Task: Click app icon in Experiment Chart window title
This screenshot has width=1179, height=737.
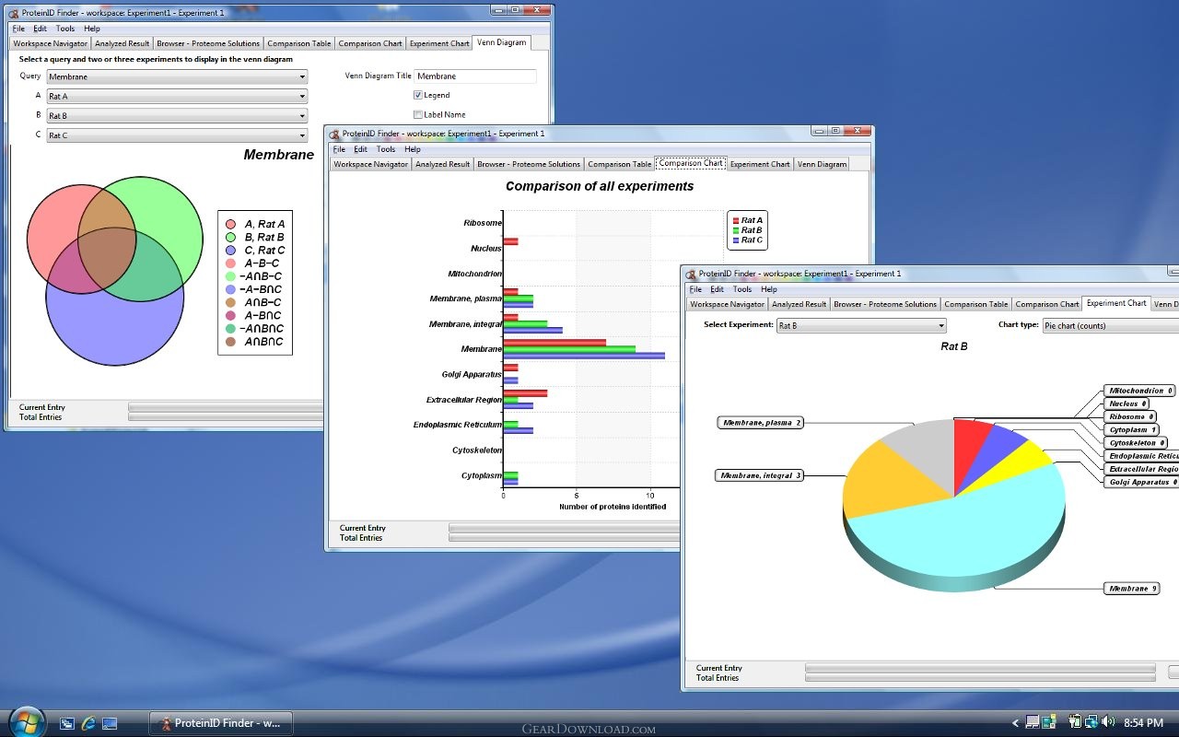Action: click(x=692, y=274)
